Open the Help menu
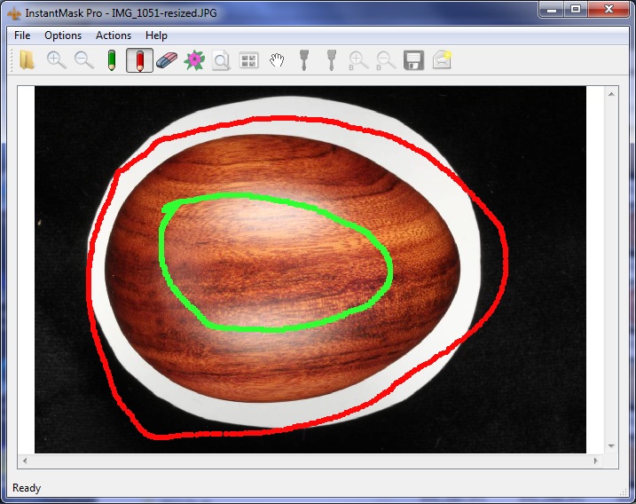 tap(156, 35)
